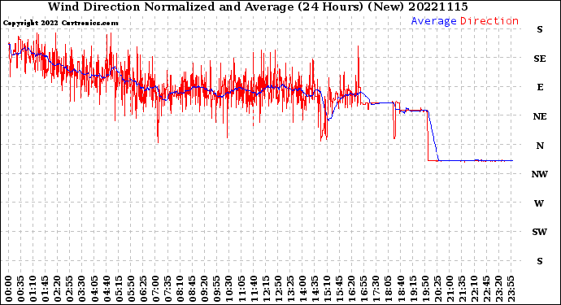Click the 22:45 time axis label

point(486,289)
